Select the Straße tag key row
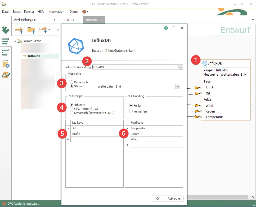 (x=97, y=134)
